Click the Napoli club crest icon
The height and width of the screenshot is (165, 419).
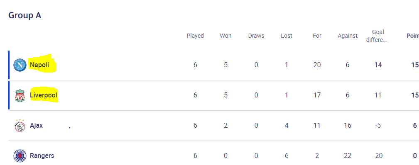tap(20, 65)
